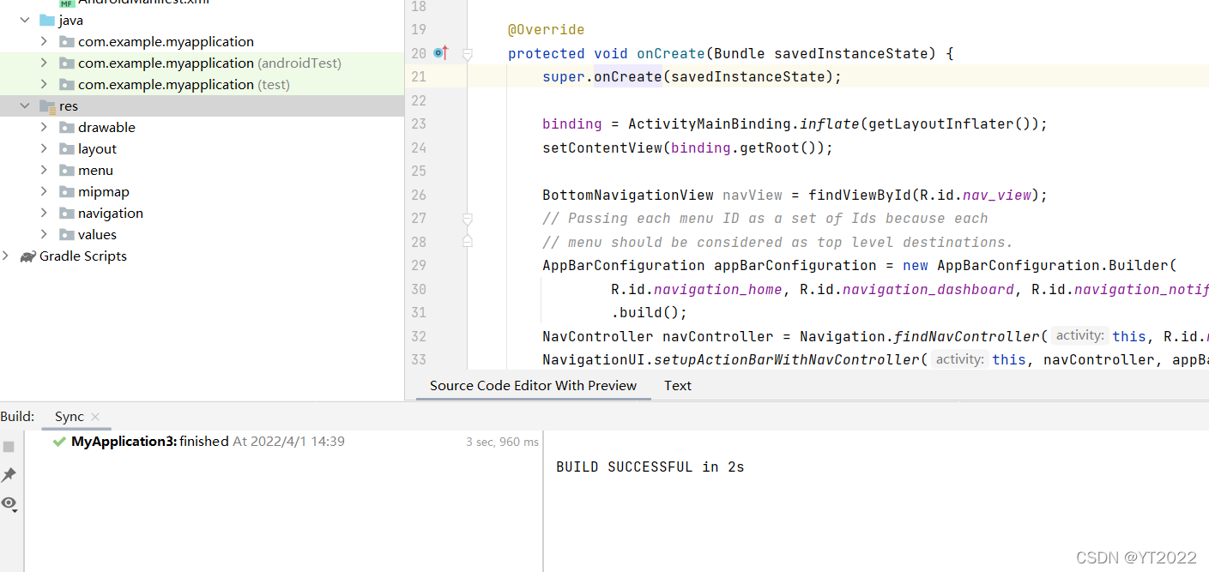Click 'NavigationUI' on line 33
Screen dimensions: 1209x572
coord(594,360)
